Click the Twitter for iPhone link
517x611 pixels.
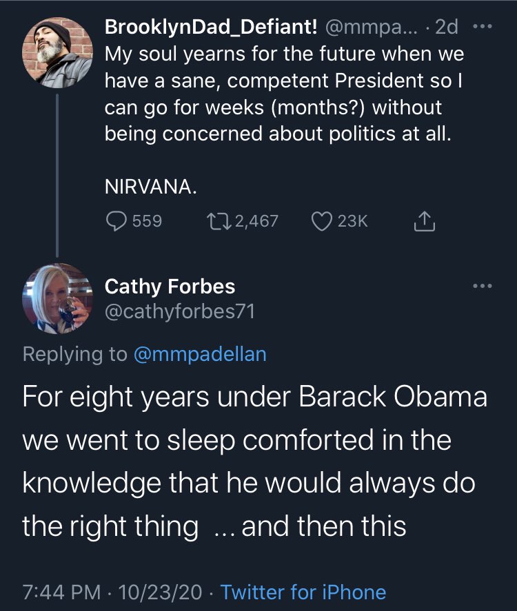[x=303, y=592]
